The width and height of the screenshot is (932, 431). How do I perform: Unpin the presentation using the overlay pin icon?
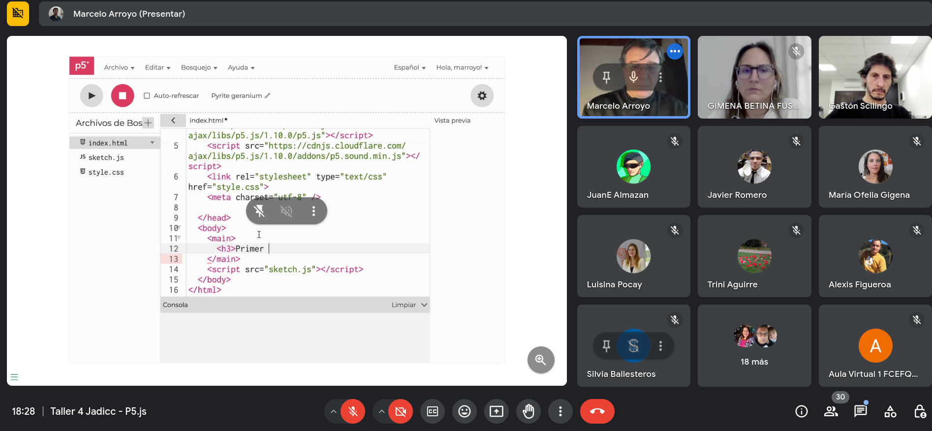point(259,211)
